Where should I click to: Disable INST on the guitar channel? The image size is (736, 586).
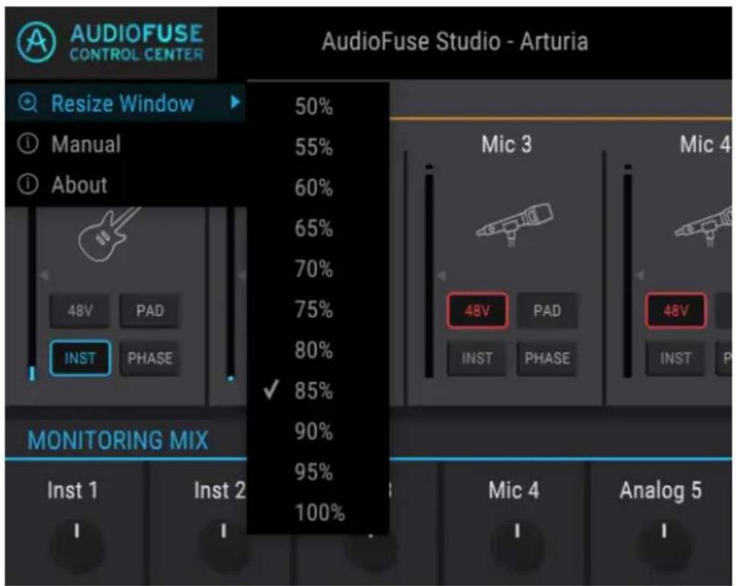point(80,358)
